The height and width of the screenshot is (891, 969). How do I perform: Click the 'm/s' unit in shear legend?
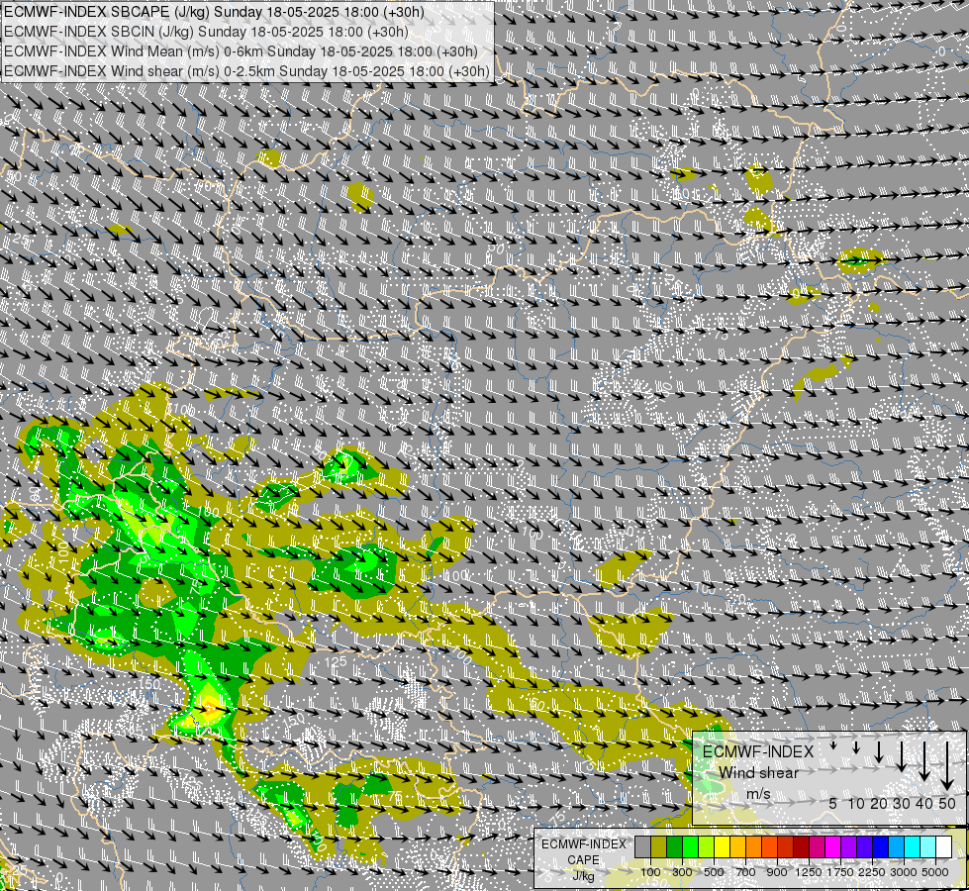click(758, 794)
